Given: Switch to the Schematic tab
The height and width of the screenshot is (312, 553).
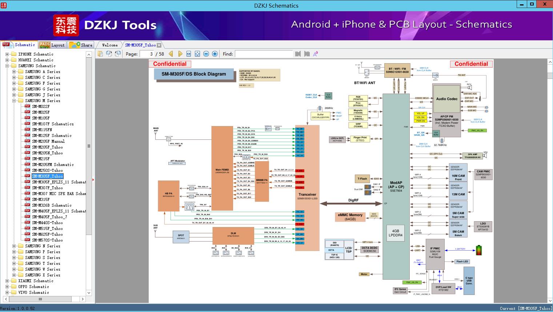Looking at the screenshot, I should [19, 45].
